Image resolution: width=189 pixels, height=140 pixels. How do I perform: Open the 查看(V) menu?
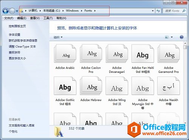(x=35, y=18)
